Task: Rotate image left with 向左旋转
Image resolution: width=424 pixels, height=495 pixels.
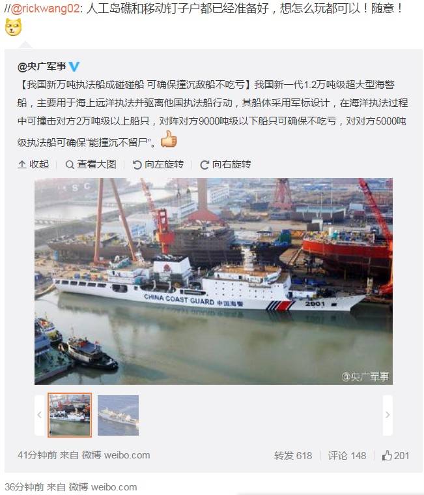Action: coord(158,164)
